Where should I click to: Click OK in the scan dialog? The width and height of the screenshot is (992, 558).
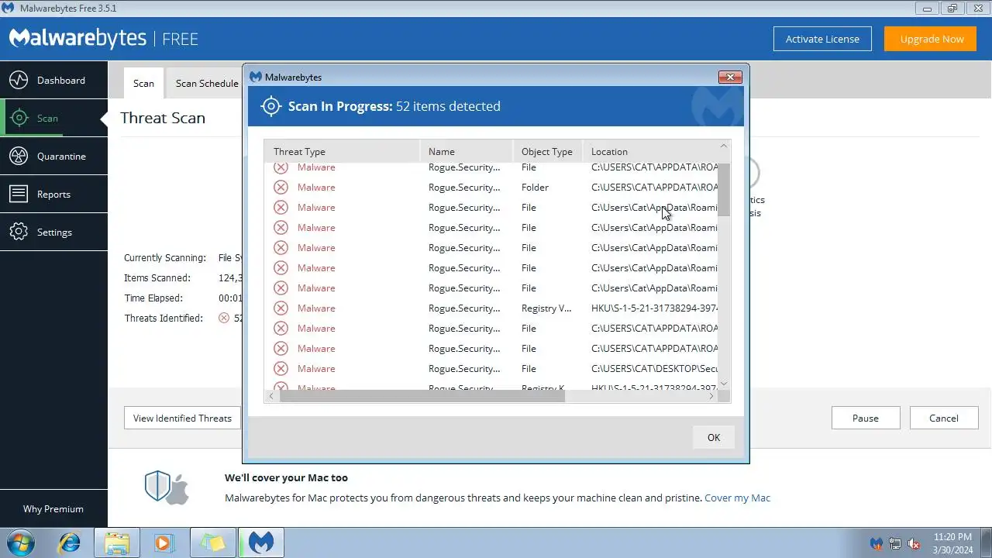point(714,437)
